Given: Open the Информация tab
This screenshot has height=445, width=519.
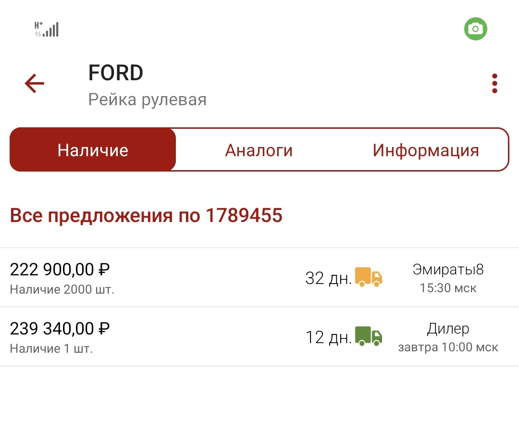Looking at the screenshot, I should coord(426,150).
